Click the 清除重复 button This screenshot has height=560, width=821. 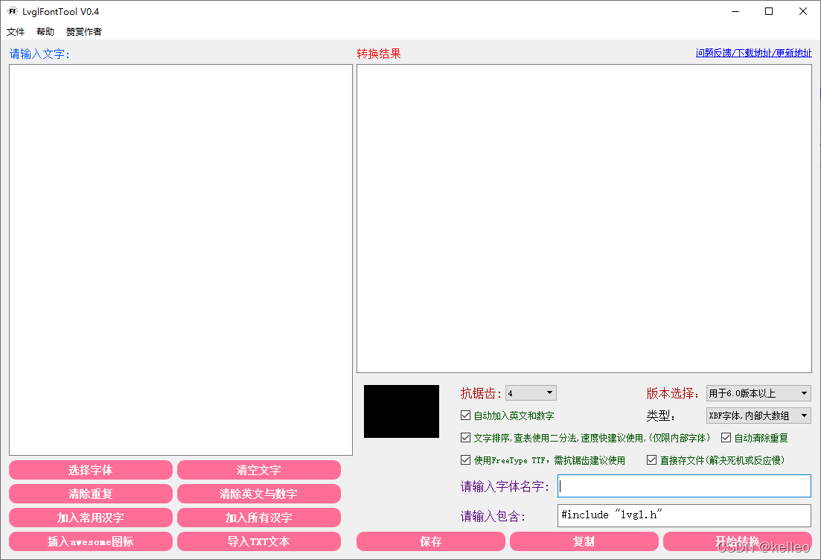[x=91, y=494]
